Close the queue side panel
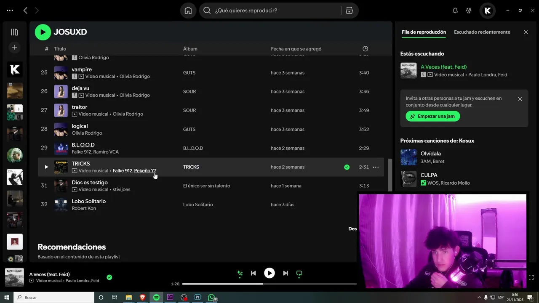Screen dimensions: 539x303 click(x=526, y=32)
